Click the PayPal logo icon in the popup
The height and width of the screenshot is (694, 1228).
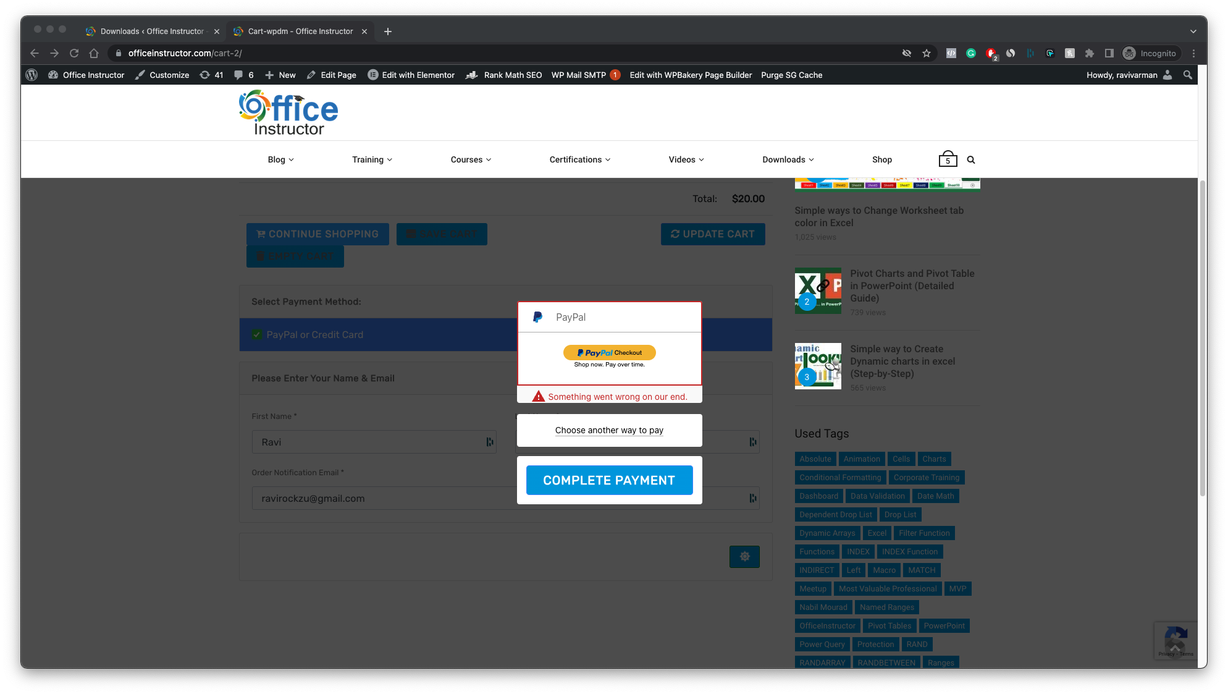point(537,317)
